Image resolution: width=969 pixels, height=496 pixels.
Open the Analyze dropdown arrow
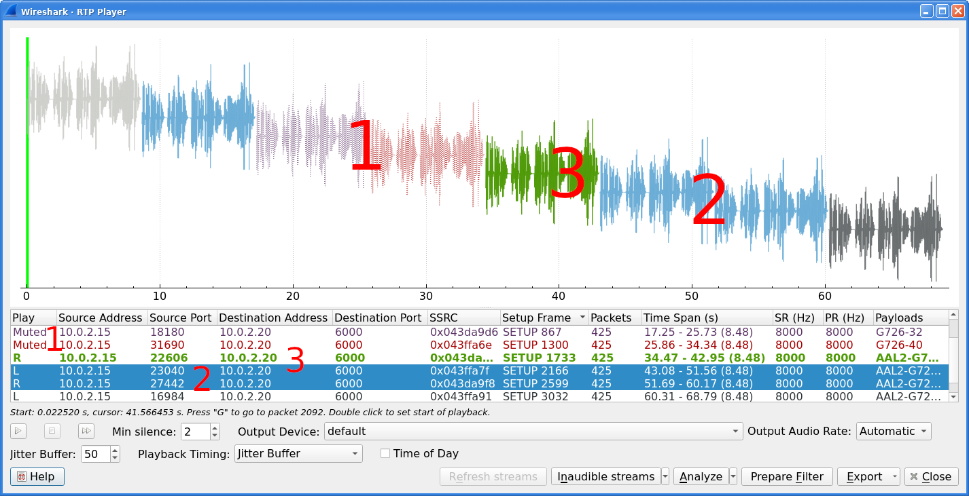pos(733,476)
